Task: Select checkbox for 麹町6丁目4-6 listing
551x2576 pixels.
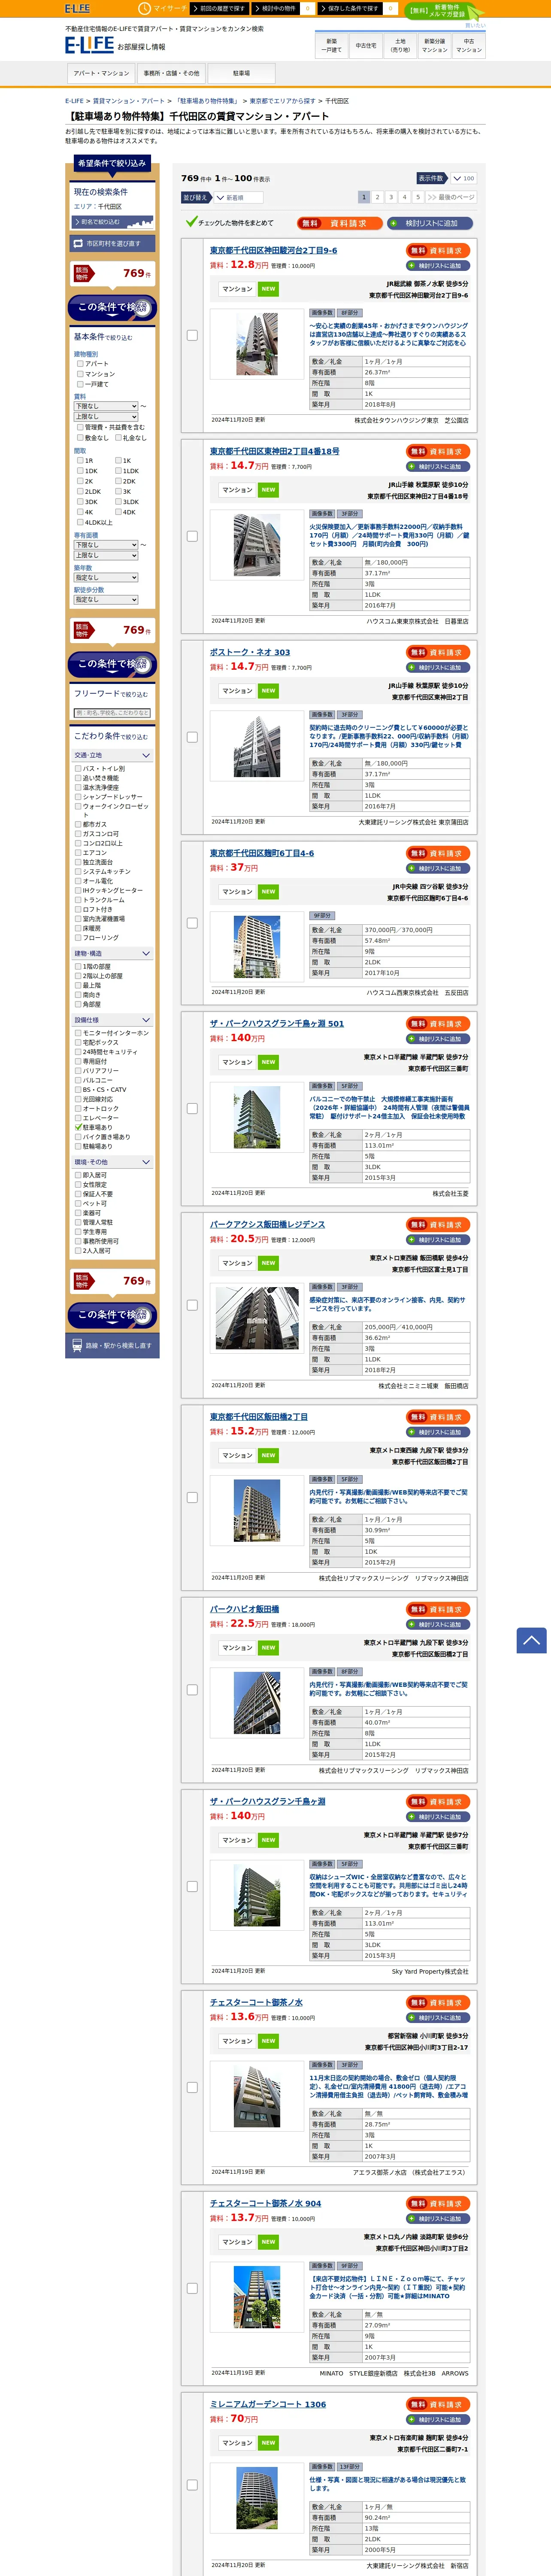Action: 192,923
